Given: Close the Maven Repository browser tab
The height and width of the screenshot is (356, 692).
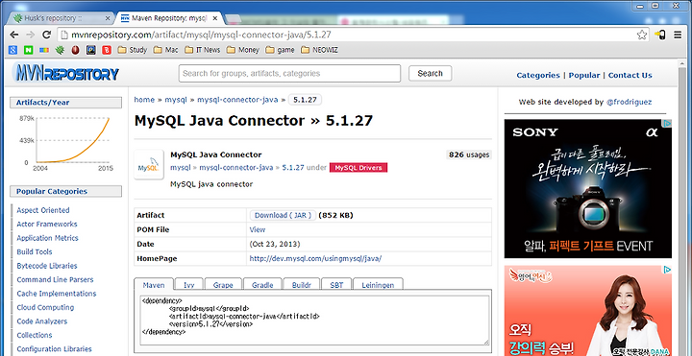Looking at the screenshot, I should pyautogui.click(x=215, y=18).
